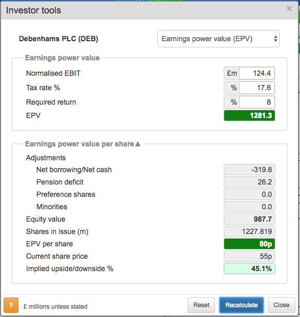Select the green EPV result 1281.3
This screenshot has width=300, height=317.
(x=249, y=115)
